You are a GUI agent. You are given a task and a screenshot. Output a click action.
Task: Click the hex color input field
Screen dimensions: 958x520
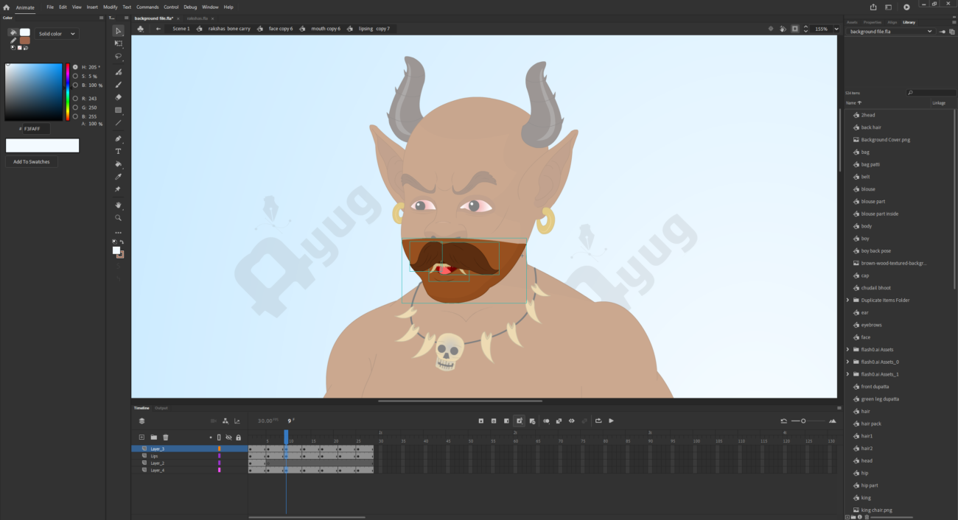coord(35,129)
